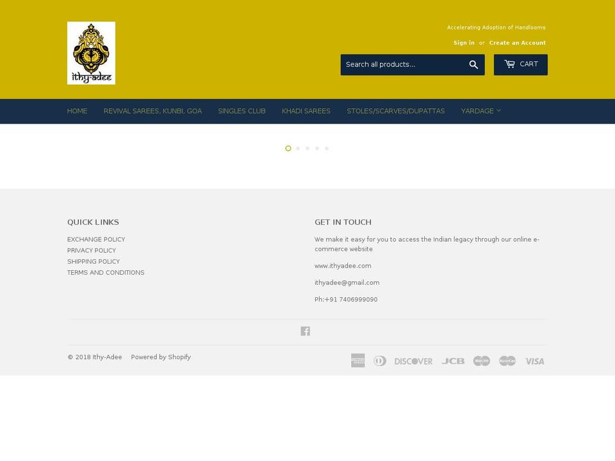Click the Sign in link
This screenshot has width=615, height=461.
pos(464,43)
